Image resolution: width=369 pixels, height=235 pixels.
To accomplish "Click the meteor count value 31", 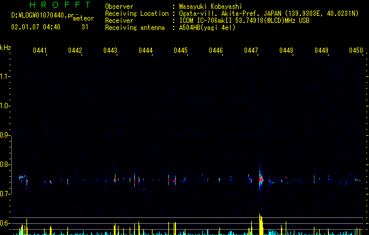I will (x=85, y=27).
